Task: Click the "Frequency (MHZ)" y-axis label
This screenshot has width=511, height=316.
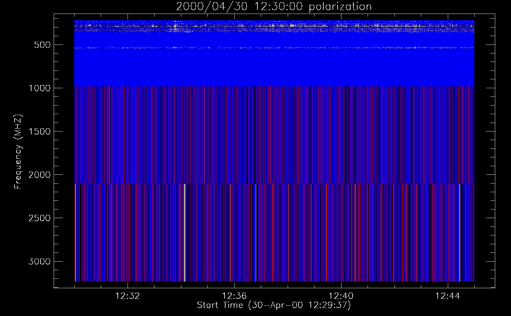Action: (18, 151)
